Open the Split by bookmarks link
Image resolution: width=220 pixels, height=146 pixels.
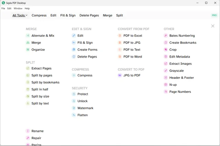click(45, 82)
